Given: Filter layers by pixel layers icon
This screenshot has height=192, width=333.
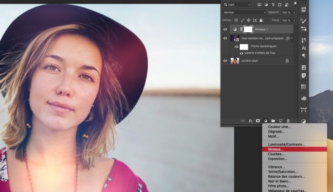Looking at the screenshot, I should click(x=259, y=5).
